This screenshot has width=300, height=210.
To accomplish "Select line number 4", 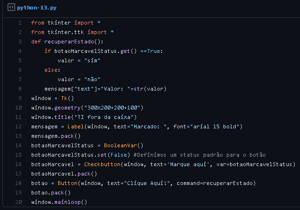I will (x=20, y=51).
